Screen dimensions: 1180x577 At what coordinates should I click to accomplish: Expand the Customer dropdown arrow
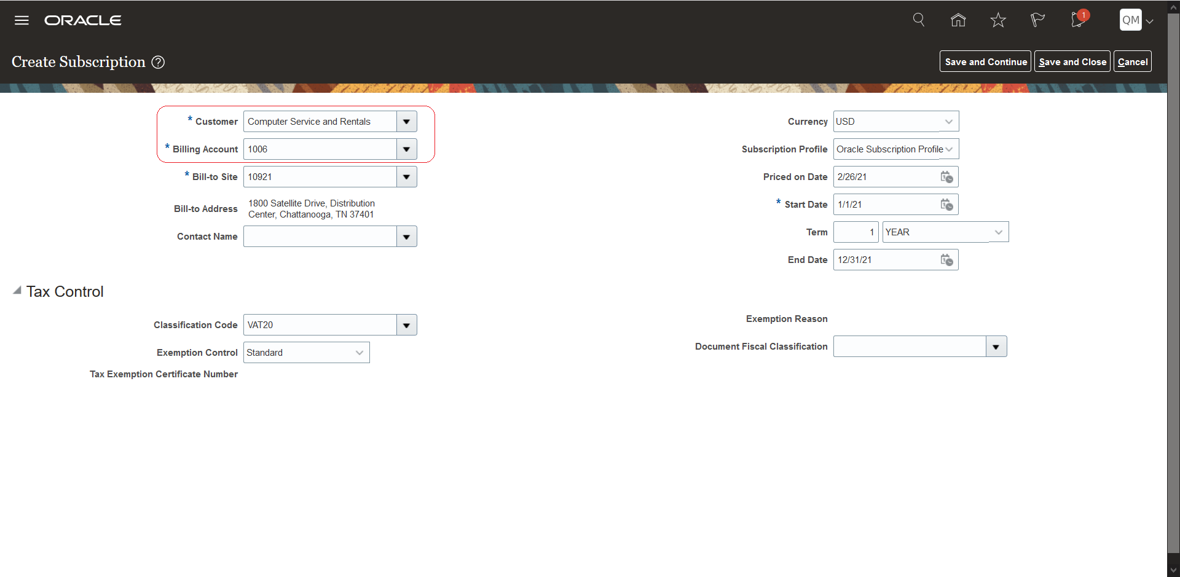pos(407,122)
